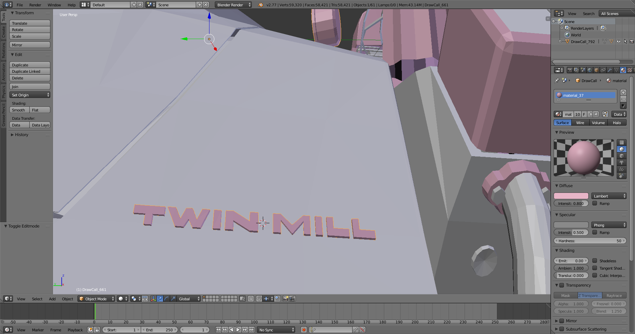Open the Blender Render engine dropdown
Viewport: 635px width, 334px height.
(x=233, y=5)
